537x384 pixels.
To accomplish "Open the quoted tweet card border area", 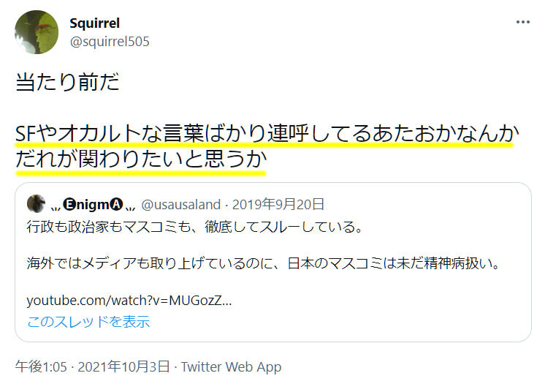I will point(273,263).
